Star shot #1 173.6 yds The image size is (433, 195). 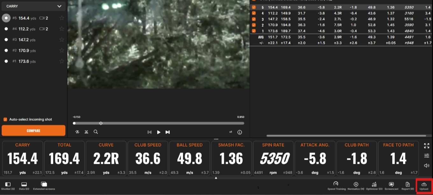pyautogui.click(x=62, y=61)
